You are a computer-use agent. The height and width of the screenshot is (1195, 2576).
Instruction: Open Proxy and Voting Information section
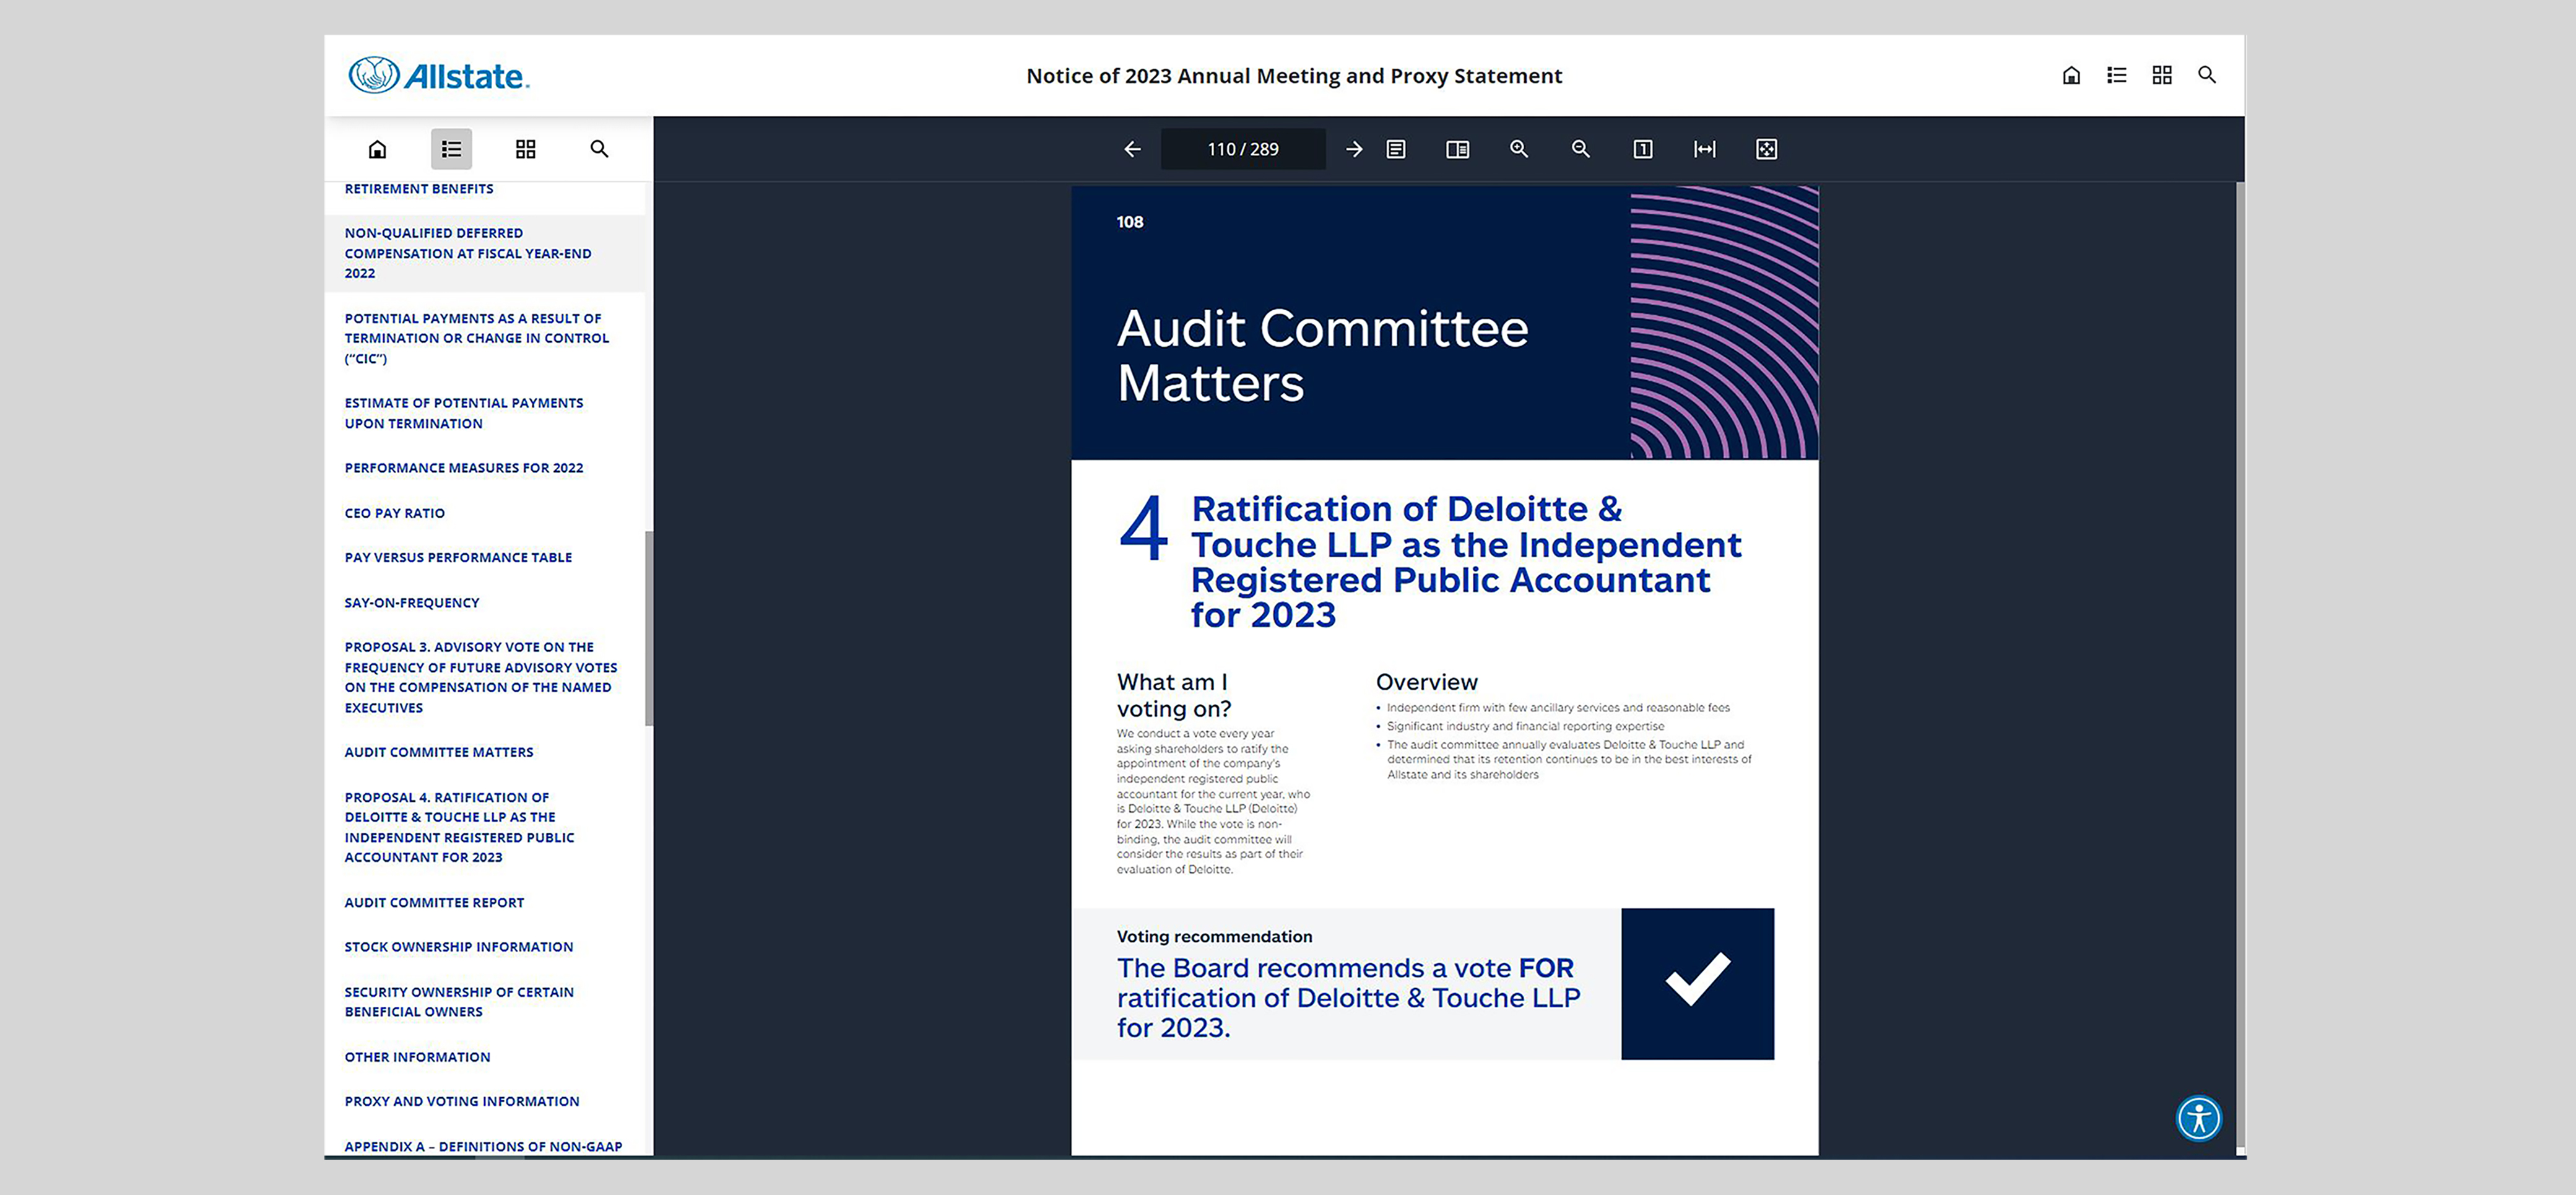click(x=462, y=1101)
